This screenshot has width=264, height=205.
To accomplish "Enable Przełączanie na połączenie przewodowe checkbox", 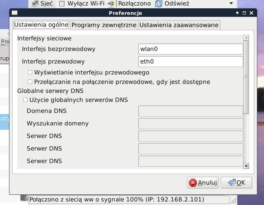I will pos(30,82).
